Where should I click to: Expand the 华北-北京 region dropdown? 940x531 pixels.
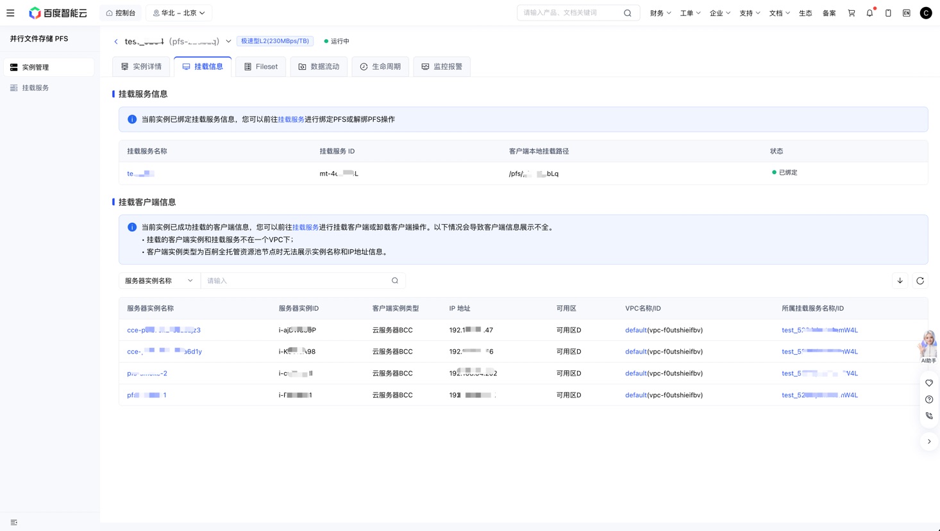(x=179, y=13)
